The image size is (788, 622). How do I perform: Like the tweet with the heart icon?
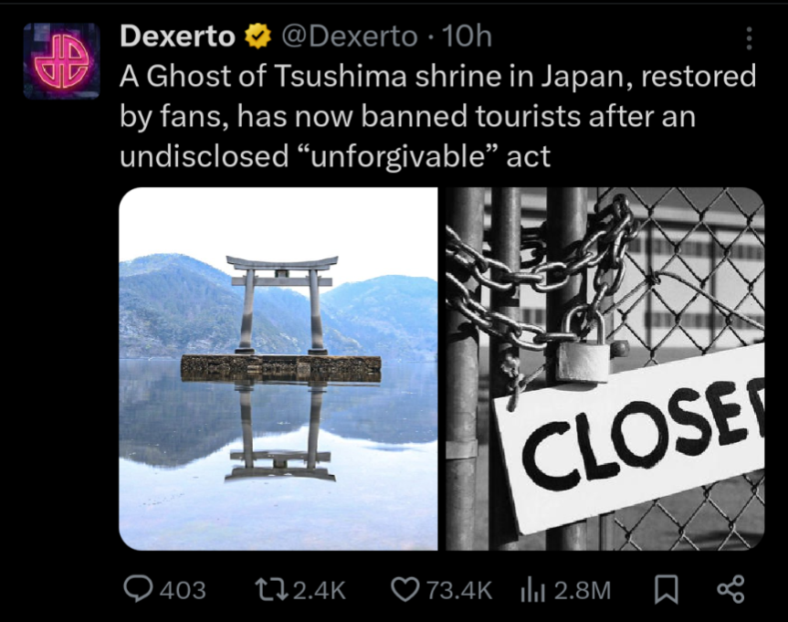(x=405, y=589)
